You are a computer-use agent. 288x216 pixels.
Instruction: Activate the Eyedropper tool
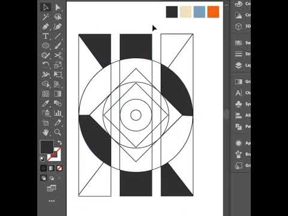[46, 103]
